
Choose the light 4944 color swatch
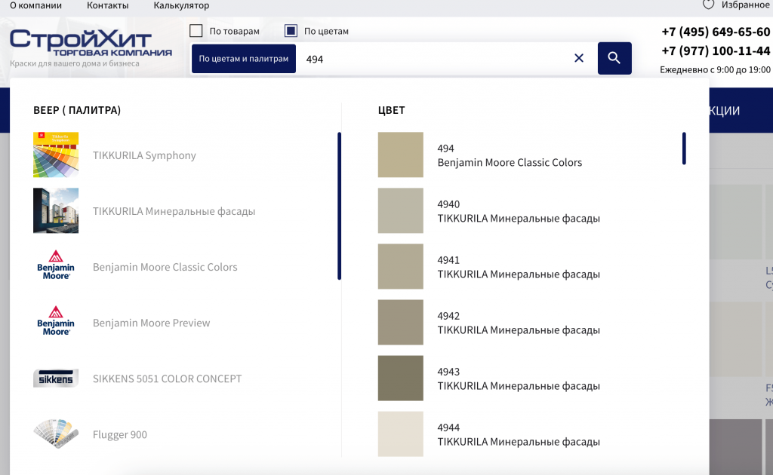click(x=400, y=434)
